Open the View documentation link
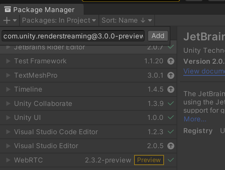This screenshot has width=225, height=170. pyautogui.click(x=204, y=71)
